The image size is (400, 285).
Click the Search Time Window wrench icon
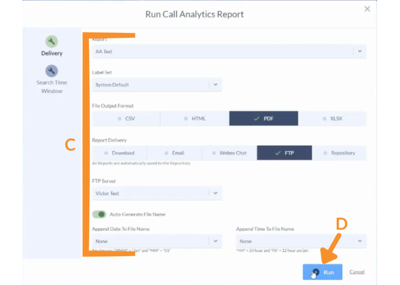pyautogui.click(x=52, y=71)
